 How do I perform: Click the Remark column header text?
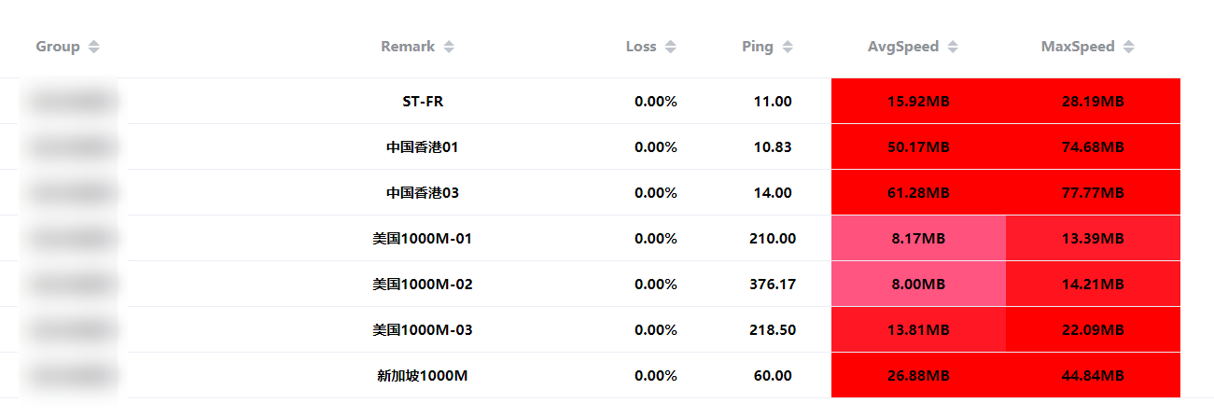pos(408,47)
